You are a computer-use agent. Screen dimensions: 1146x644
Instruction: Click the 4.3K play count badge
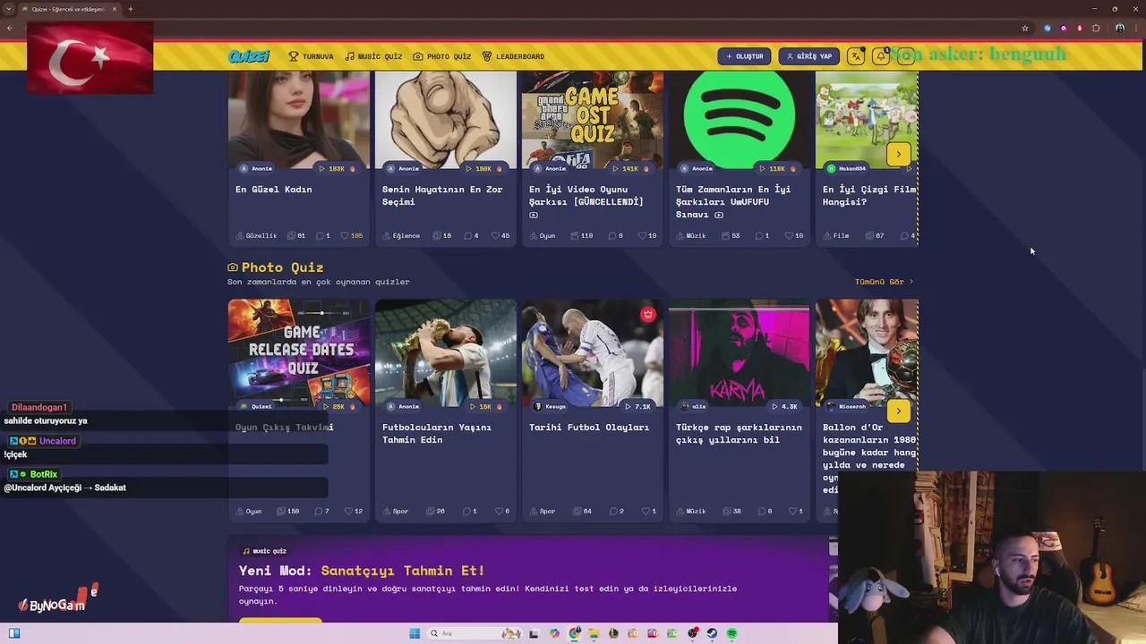pyautogui.click(x=783, y=407)
